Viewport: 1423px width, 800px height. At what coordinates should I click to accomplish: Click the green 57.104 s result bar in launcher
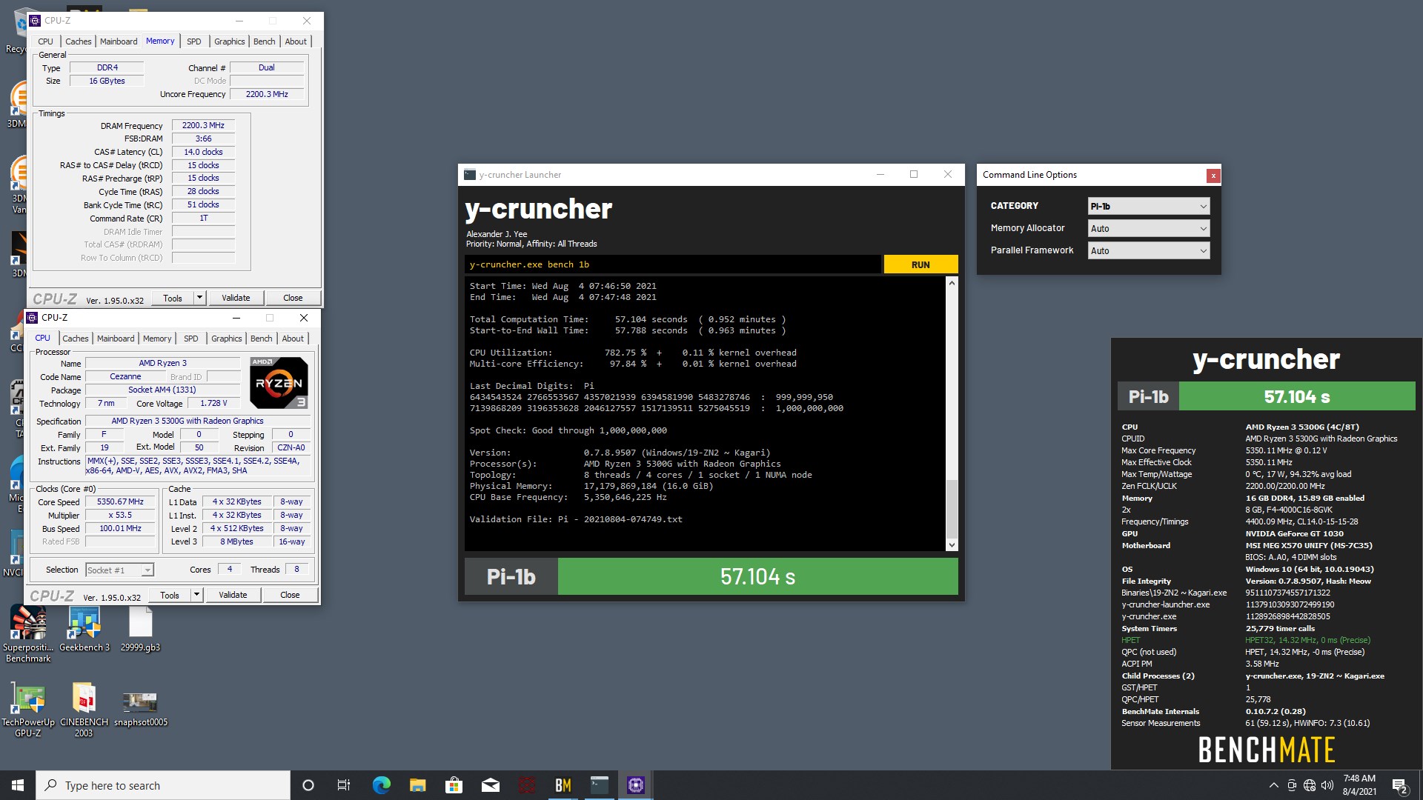pyautogui.click(x=757, y=576)
